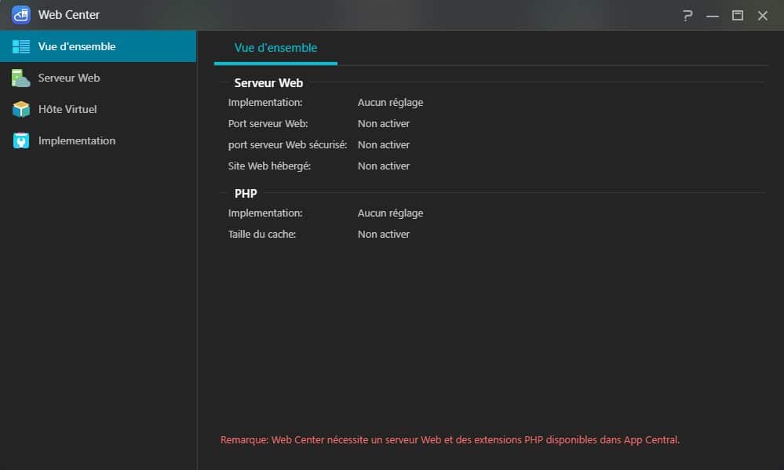Click 'Non activer' value for Taille du cache
Screen dimensions: 784x470
(x=384, y=234)
